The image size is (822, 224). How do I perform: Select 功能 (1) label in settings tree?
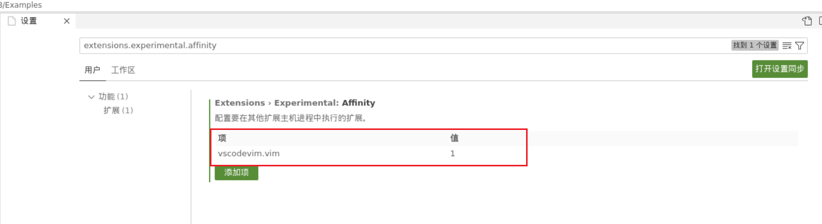tap(113, 97)
